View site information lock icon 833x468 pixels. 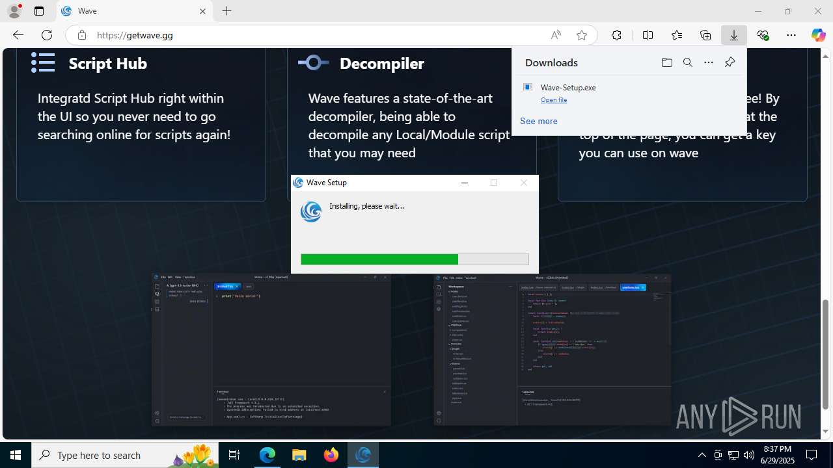tap(82, 35)
